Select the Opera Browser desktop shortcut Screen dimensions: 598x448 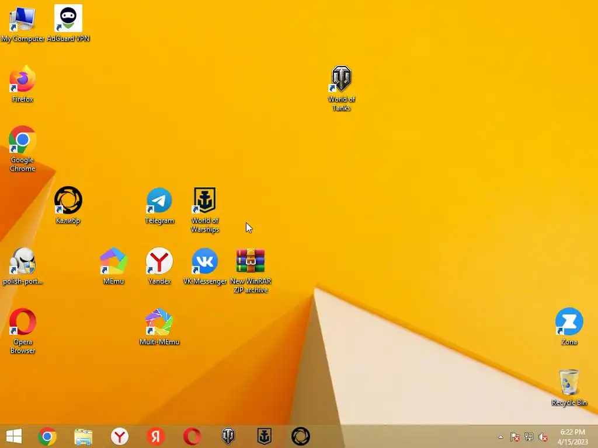click(x=23, y=331)
